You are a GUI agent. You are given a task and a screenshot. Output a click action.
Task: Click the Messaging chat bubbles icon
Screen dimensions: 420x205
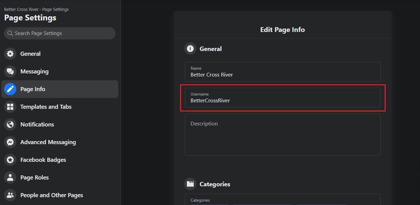pyautogui.click(x=10, y=71)
